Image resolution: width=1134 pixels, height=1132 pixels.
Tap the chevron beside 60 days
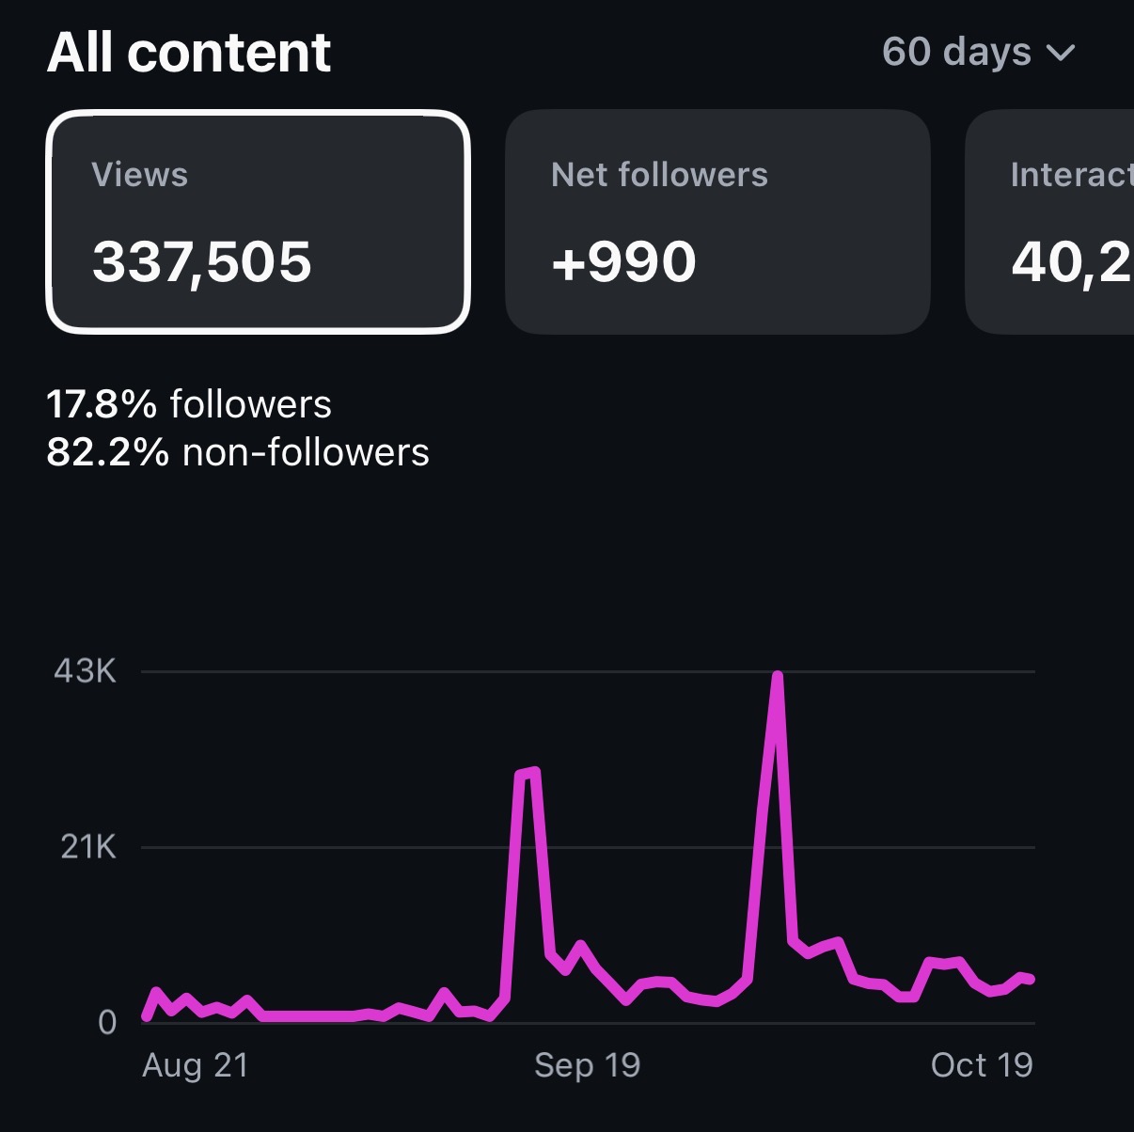(x=1060, y=54)
